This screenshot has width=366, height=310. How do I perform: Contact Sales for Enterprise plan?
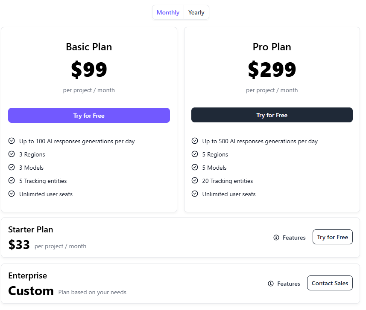click(330, 283)
